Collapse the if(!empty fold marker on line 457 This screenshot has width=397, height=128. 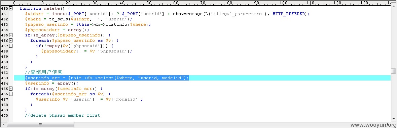click(11, 46)
